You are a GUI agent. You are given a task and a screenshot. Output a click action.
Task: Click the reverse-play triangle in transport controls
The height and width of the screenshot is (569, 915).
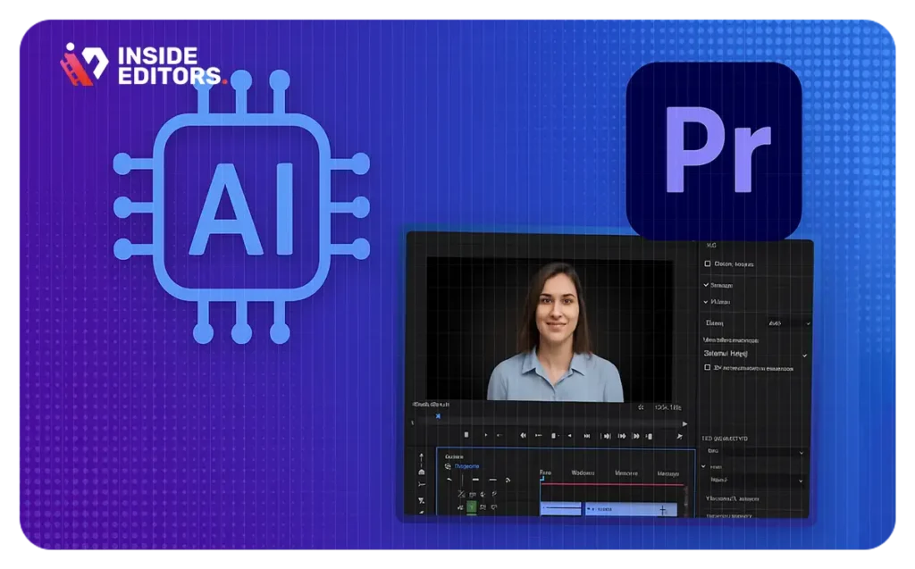pyautogui.click(x=569, y=436)
